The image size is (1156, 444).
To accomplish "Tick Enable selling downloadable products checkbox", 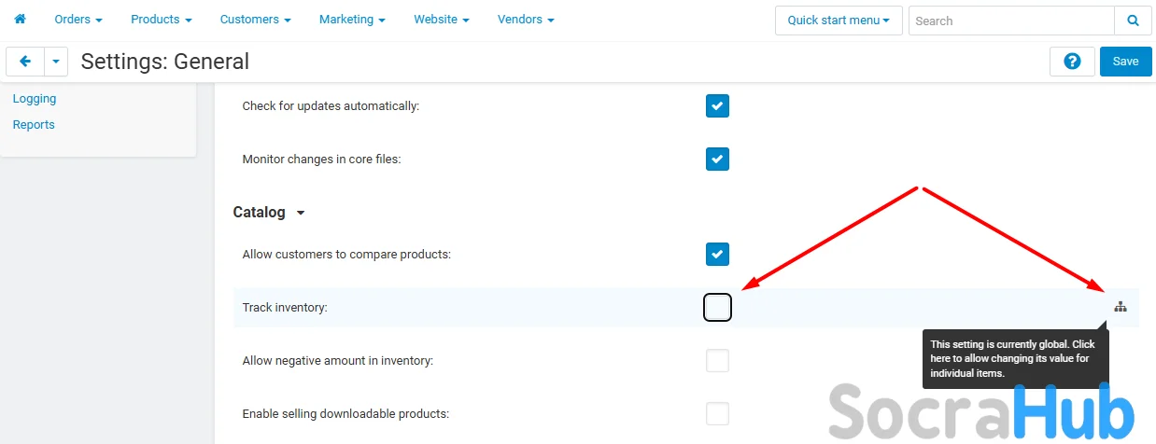I will [717, 413].
